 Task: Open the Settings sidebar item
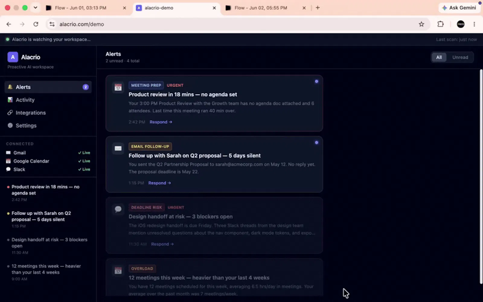[48, 126]
